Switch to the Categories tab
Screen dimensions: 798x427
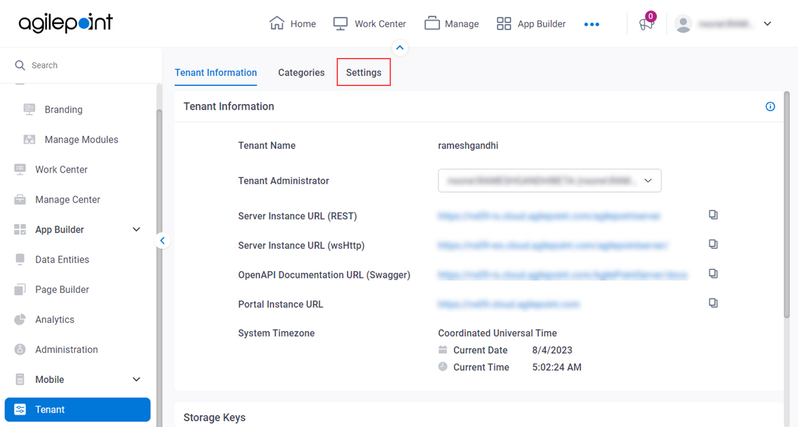tap(301, 73)
